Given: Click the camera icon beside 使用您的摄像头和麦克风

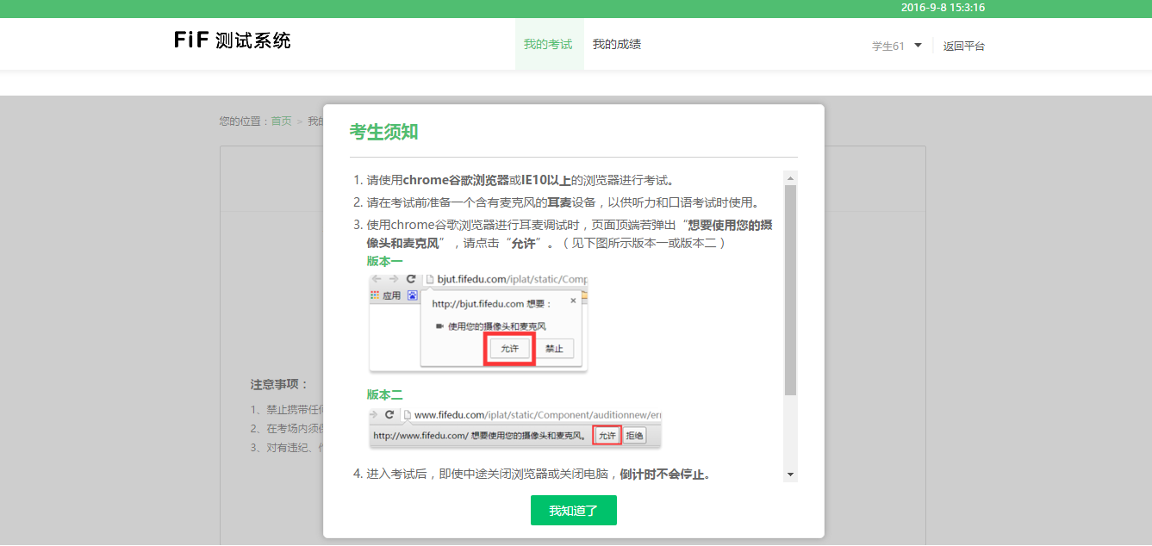Looking at the screenshot, I should [439, 326].
